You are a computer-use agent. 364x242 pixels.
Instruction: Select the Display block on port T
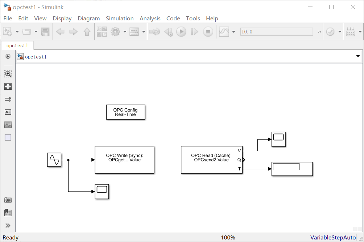[292, 169]
